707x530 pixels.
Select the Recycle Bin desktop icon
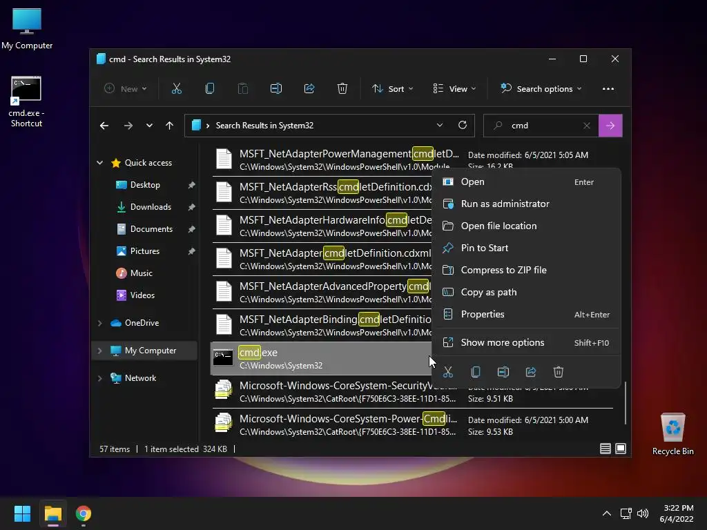(x=672, y=434)
